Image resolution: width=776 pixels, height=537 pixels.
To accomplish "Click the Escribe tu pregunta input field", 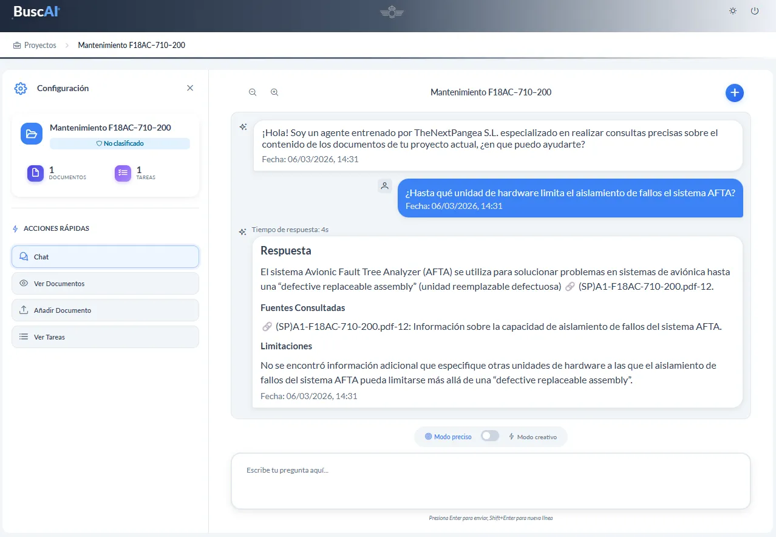I will click(489, 480).
